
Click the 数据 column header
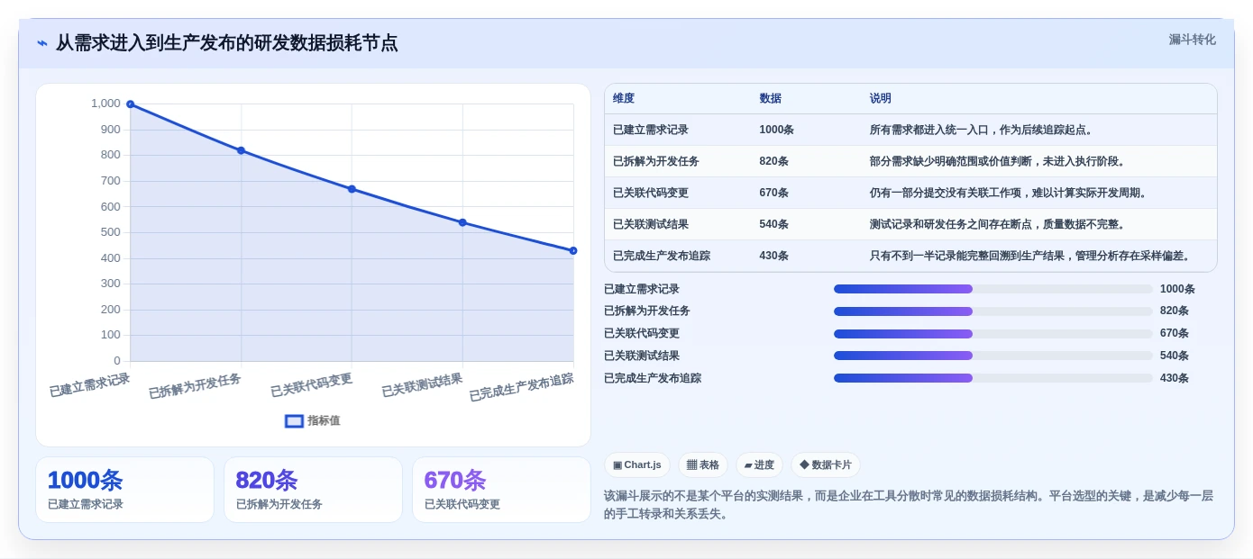tap(771, 98)
